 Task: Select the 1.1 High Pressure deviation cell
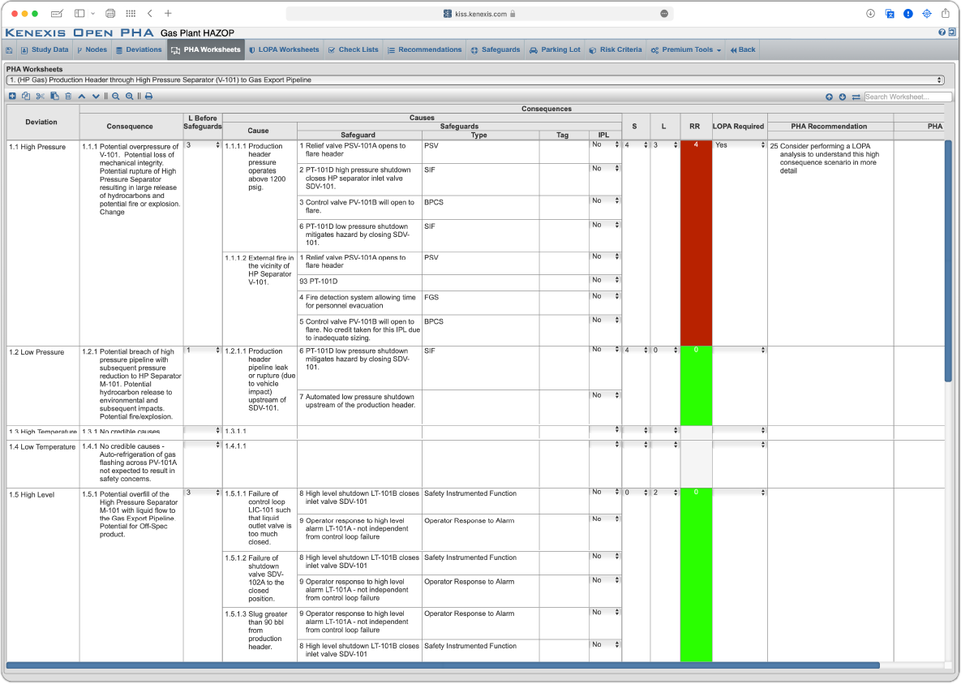pos(42,243)
